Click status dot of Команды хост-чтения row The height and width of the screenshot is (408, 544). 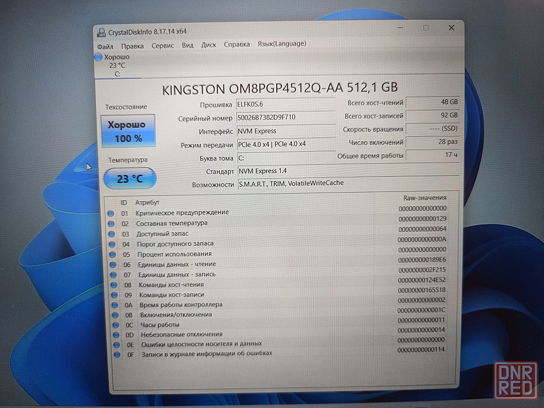[x=114, y=285]
